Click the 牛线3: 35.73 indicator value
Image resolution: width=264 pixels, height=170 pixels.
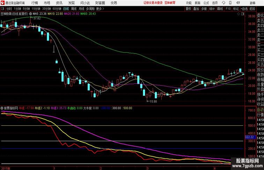coord(59,108)
